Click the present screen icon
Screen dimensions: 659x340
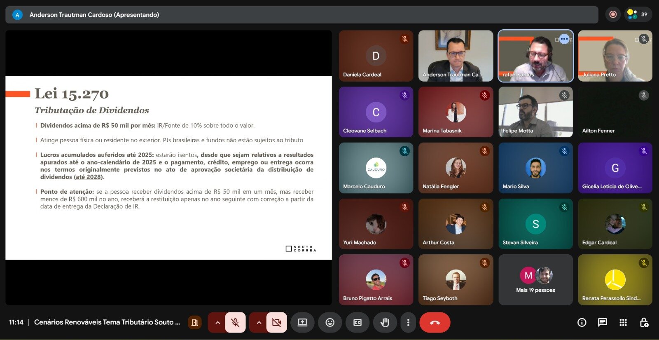pos(302,322)
